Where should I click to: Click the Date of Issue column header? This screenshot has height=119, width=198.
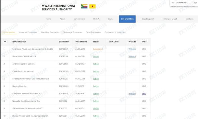point(81,42)
